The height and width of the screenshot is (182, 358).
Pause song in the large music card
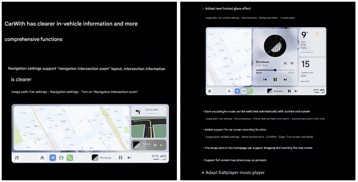pos(275,80)
